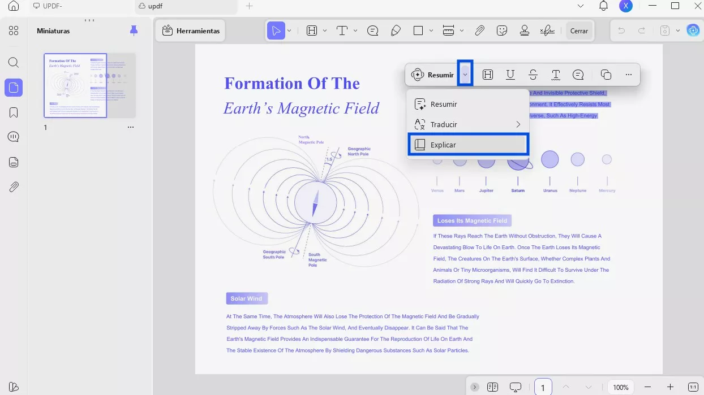The height and width of the screenshot is (395, 704).
Task: Click the redo arrow
Action: point(642,31)
